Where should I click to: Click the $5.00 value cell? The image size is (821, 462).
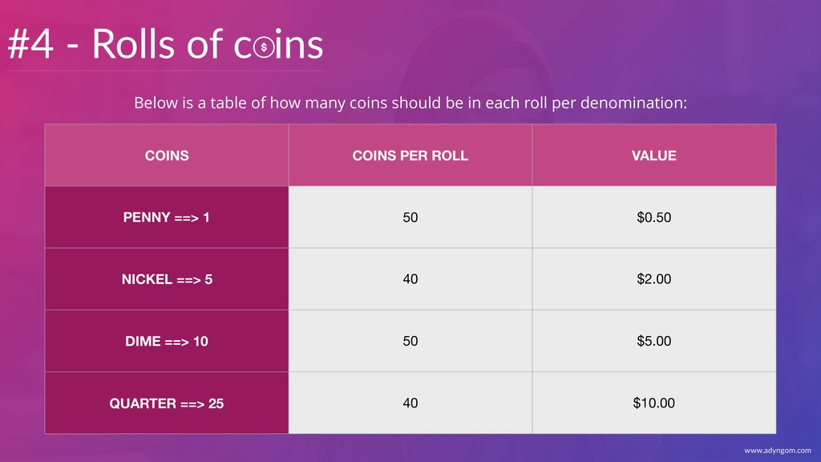tap(654, 341)
